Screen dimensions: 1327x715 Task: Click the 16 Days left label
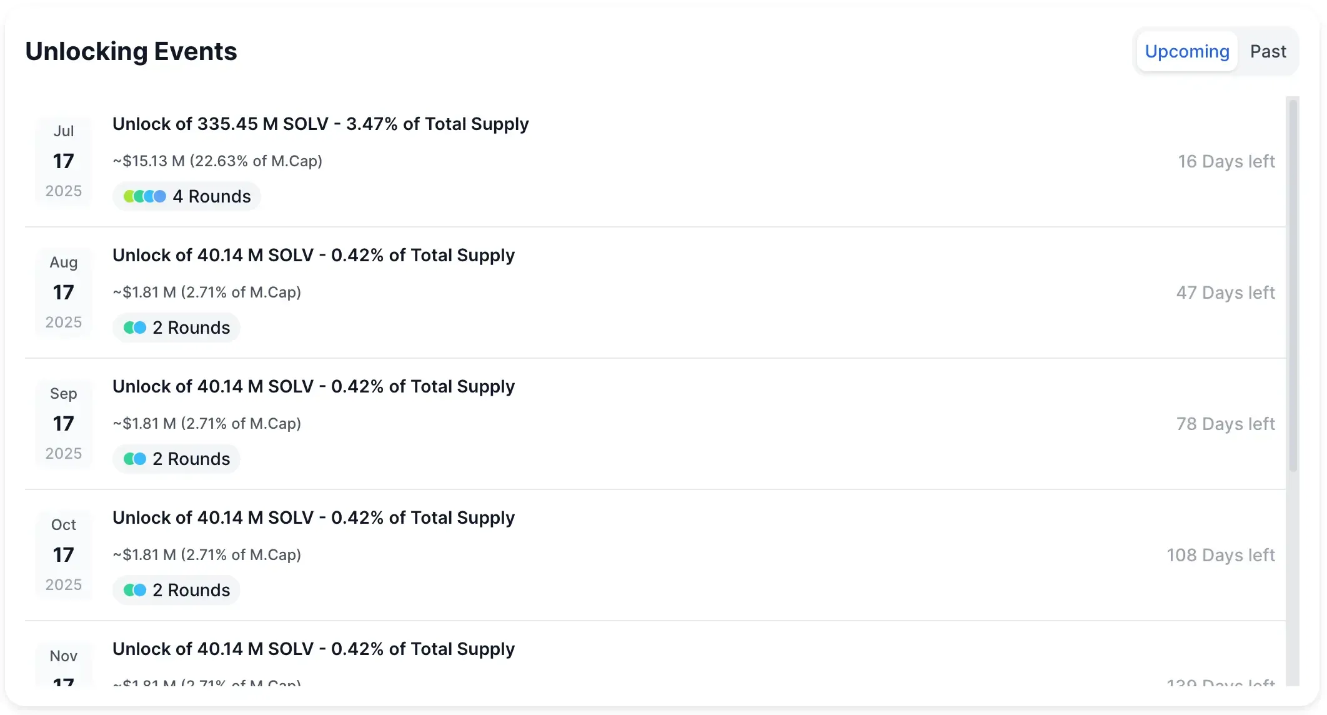(1226, 161)
